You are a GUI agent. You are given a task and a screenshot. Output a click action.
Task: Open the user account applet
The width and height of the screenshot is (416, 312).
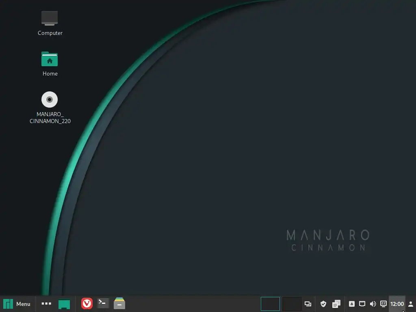pyautogui.click(x=410, y=304)
